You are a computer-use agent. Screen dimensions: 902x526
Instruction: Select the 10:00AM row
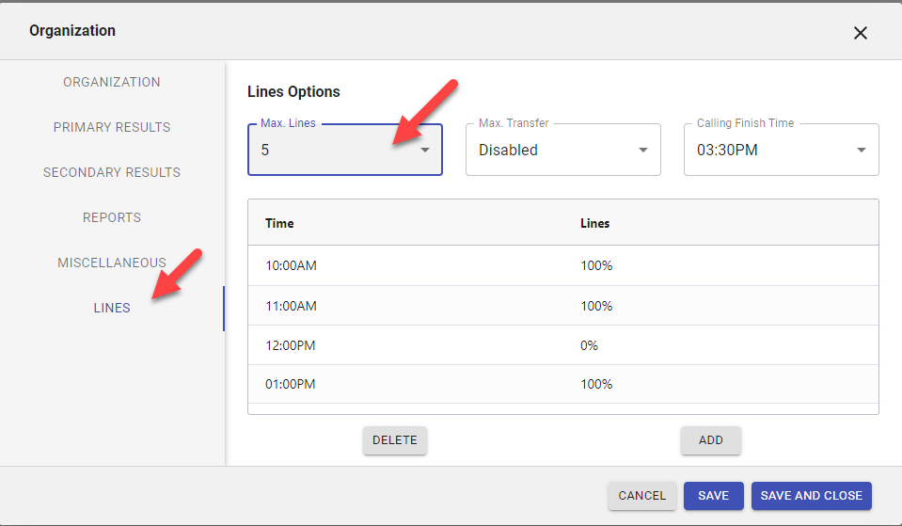[x=562, y=266]
